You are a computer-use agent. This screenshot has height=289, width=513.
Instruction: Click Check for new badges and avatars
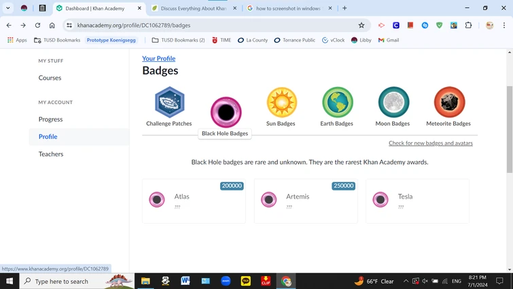431,143
